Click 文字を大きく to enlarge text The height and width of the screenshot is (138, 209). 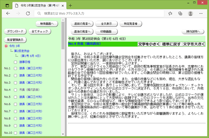click(x=194, y=44)
